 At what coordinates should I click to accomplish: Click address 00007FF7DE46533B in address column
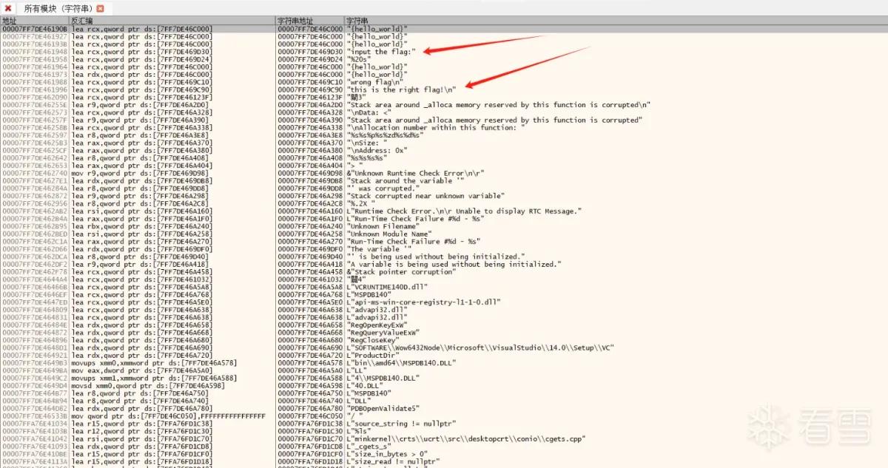(x=35, y=416)
